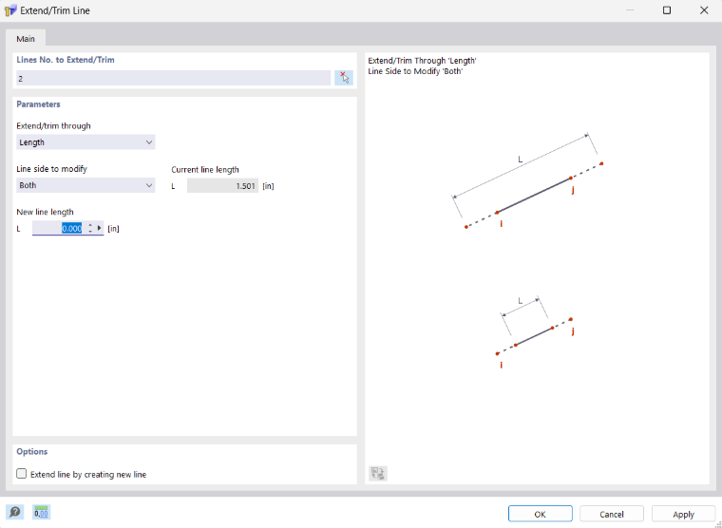Decrease New line length with spinner down

[x=90, y=231]
